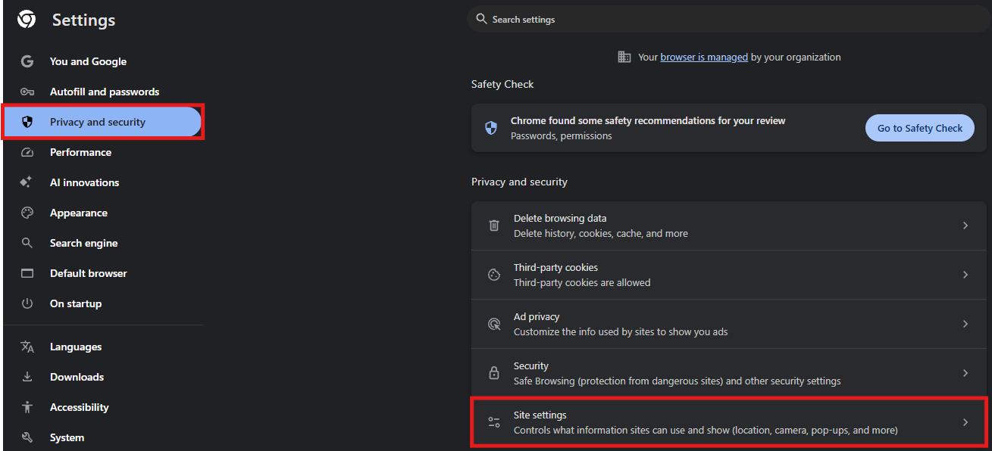Click the Site settings sliders icon
The height and width of the screenshot is (451, 992).
pos(494,422)
